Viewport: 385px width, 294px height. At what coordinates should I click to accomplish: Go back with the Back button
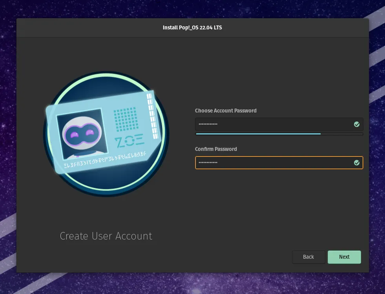click(x=308, y=257)
